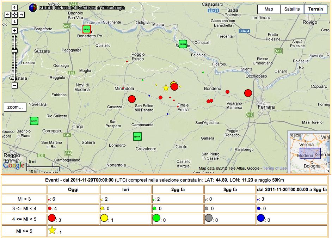
Task: Pan the map down with the arrow
Action: coord(14,22)
